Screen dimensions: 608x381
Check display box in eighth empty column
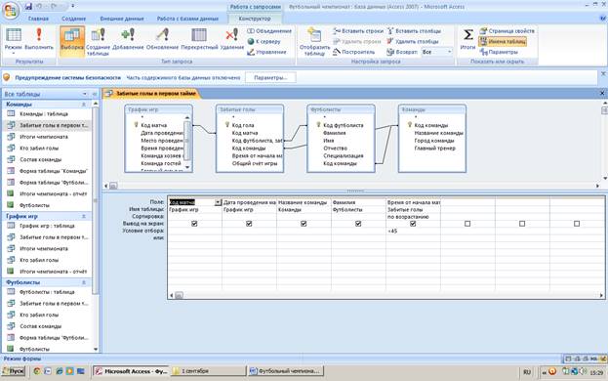tap(577, 224)
